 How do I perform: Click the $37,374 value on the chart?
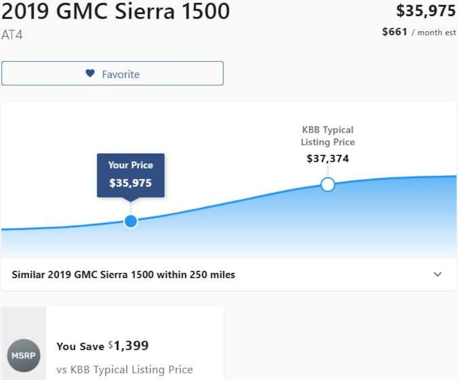[328, 158]
